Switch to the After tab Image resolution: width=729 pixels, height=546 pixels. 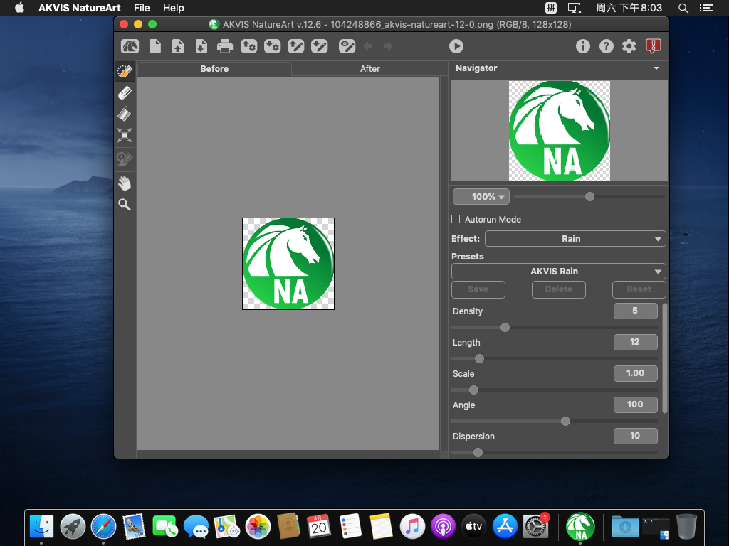coord(369,69)
